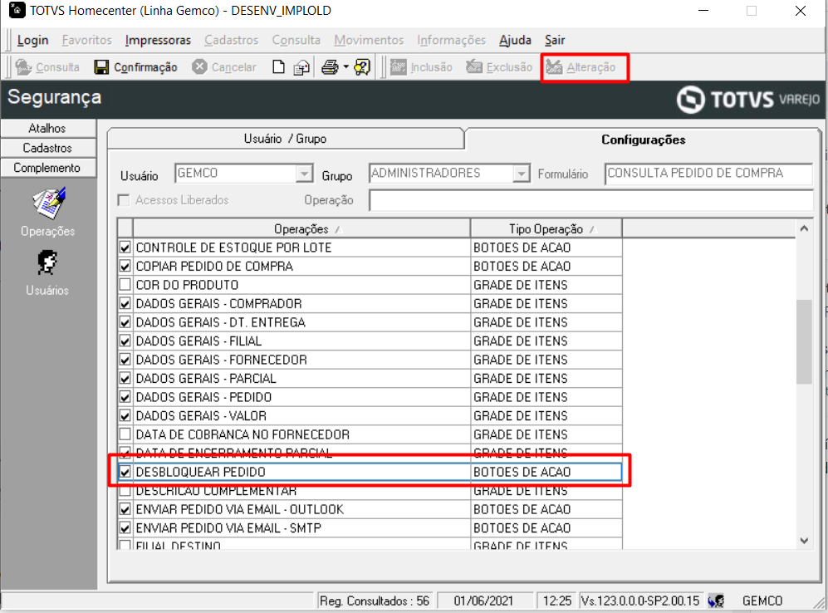828x613 pixels.
Task: Toggle CONTROLE DE ESTOQUE POR LOTE checkbox
Action: click(x=125, y=247)
